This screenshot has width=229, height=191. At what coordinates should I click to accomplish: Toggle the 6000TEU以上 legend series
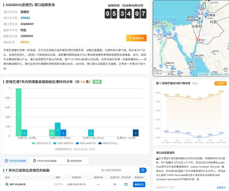point(108,143)
